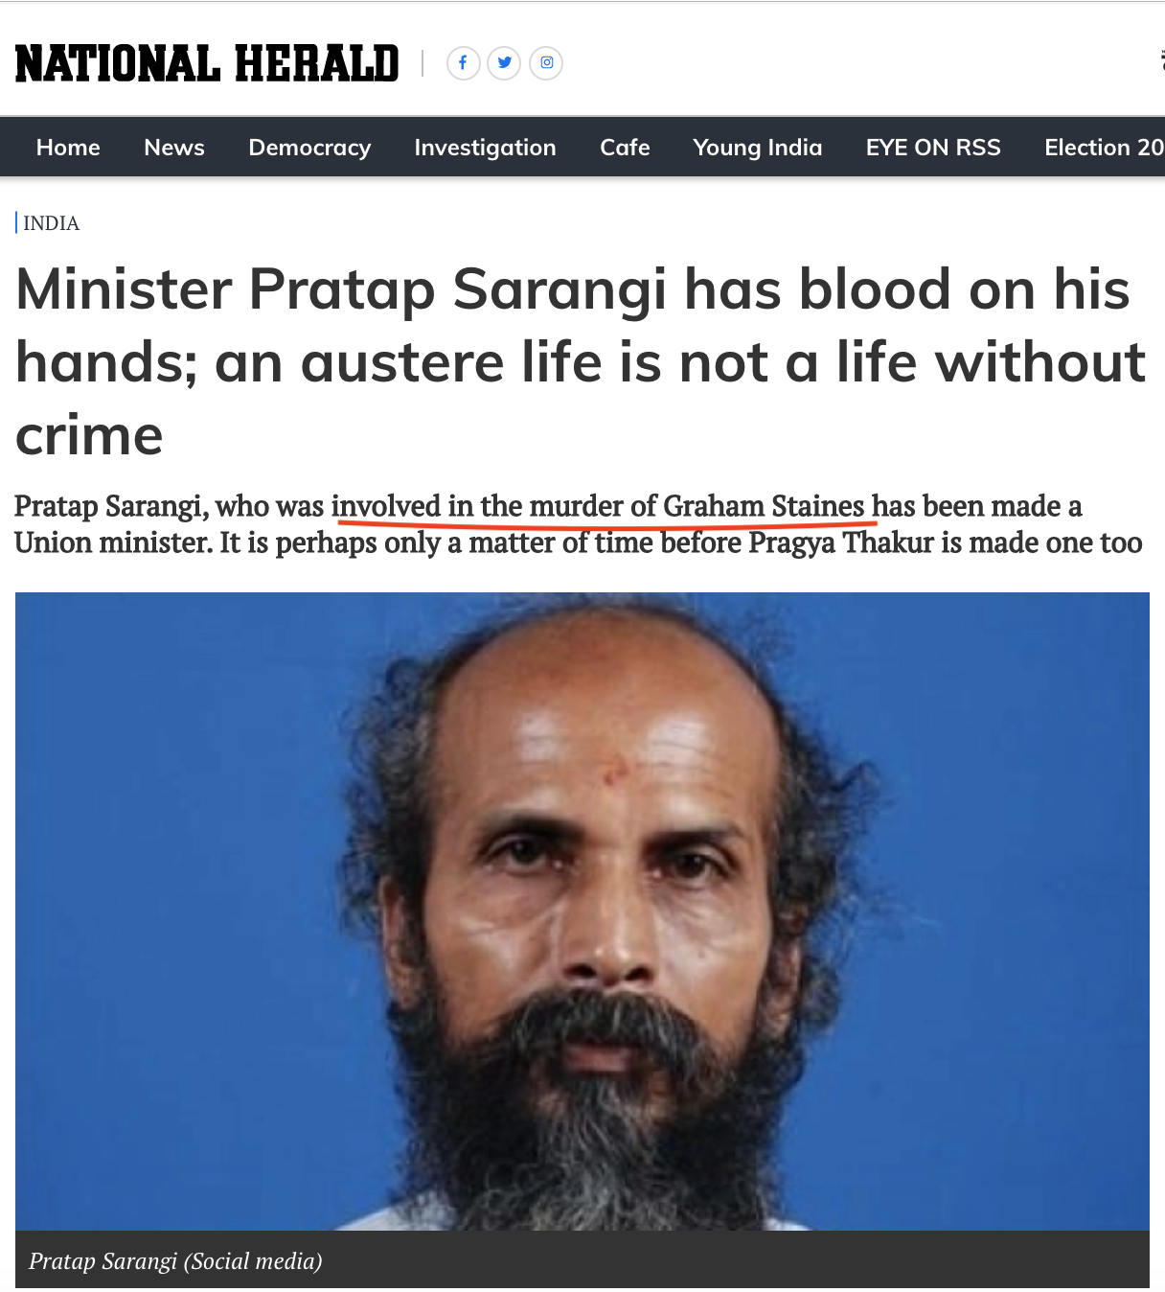
Task: Click the red-underlined Graham Staines phrase
Action: (598, 506)
